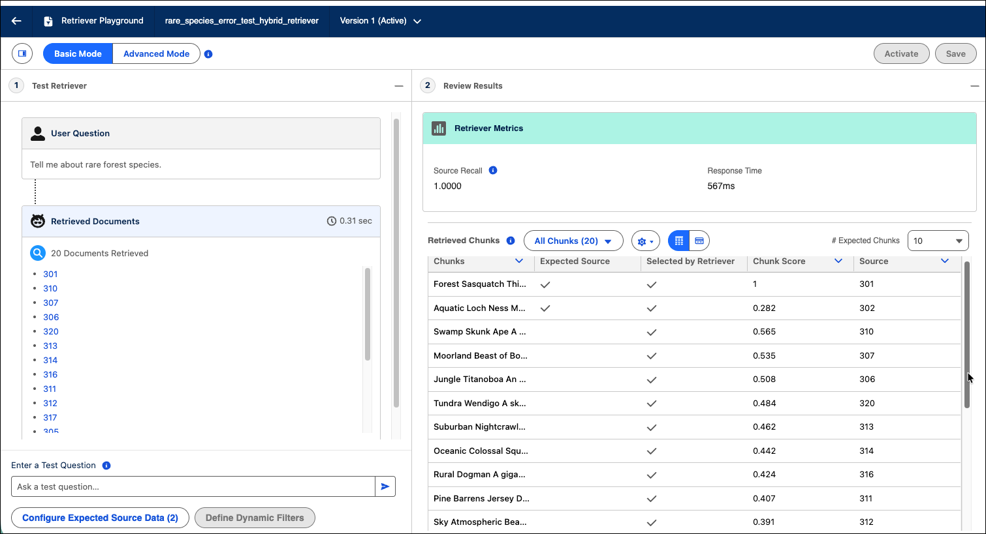Click the Save button

955,53
